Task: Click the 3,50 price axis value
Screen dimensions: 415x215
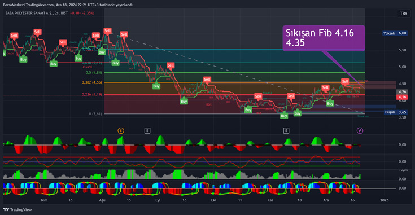Action: click(x=402, y=117)
